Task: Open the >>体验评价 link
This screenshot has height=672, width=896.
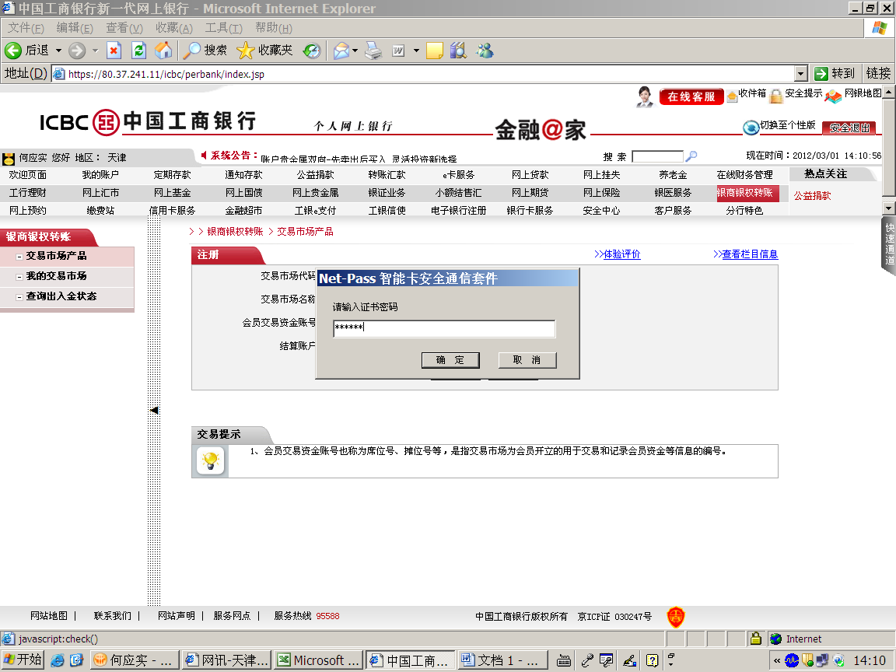Action: (617, 254)
